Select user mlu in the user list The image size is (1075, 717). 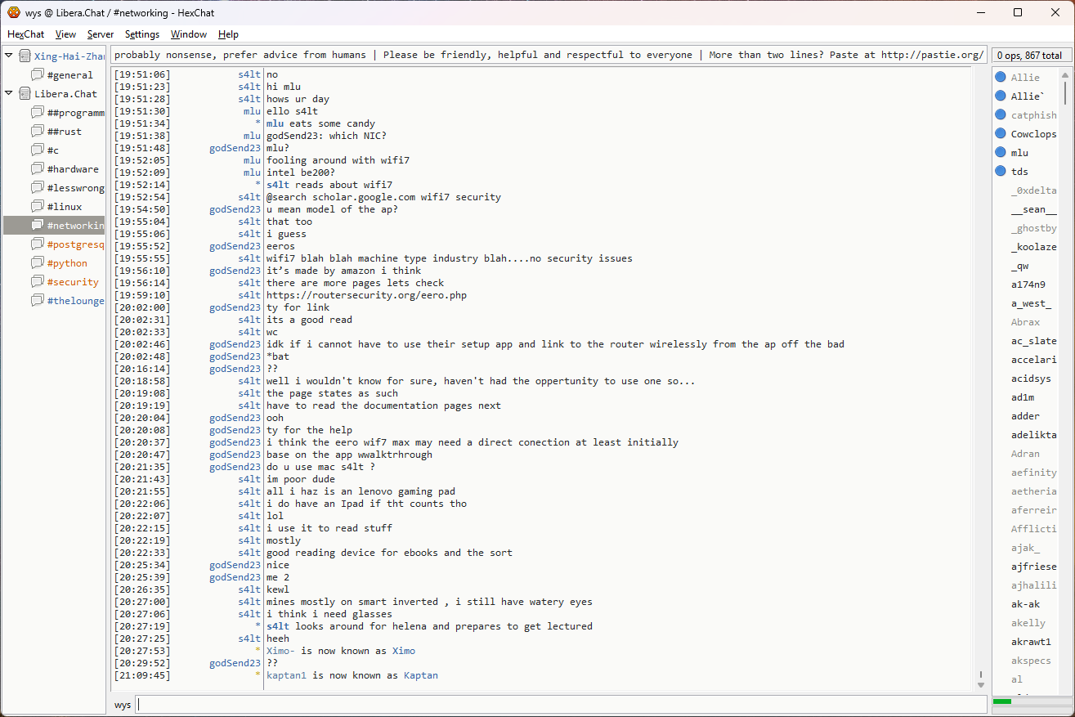[x=1019, y=153]
